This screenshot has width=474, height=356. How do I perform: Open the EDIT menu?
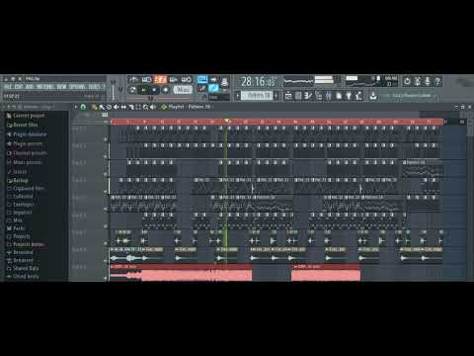[x=19, y=87]
